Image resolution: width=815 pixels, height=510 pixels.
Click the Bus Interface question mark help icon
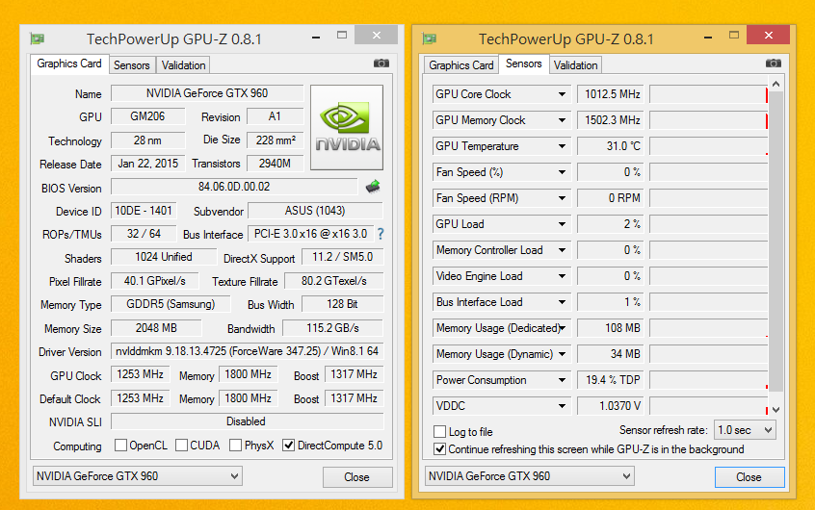381,234
